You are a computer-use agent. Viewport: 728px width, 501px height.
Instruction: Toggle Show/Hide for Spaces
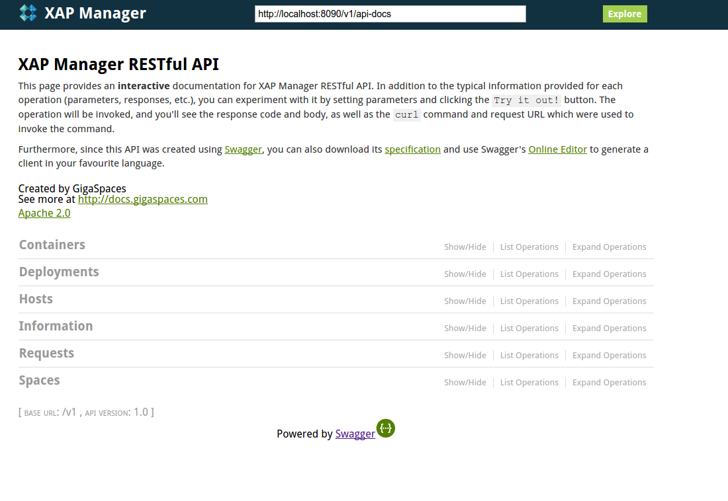[465, 382]
